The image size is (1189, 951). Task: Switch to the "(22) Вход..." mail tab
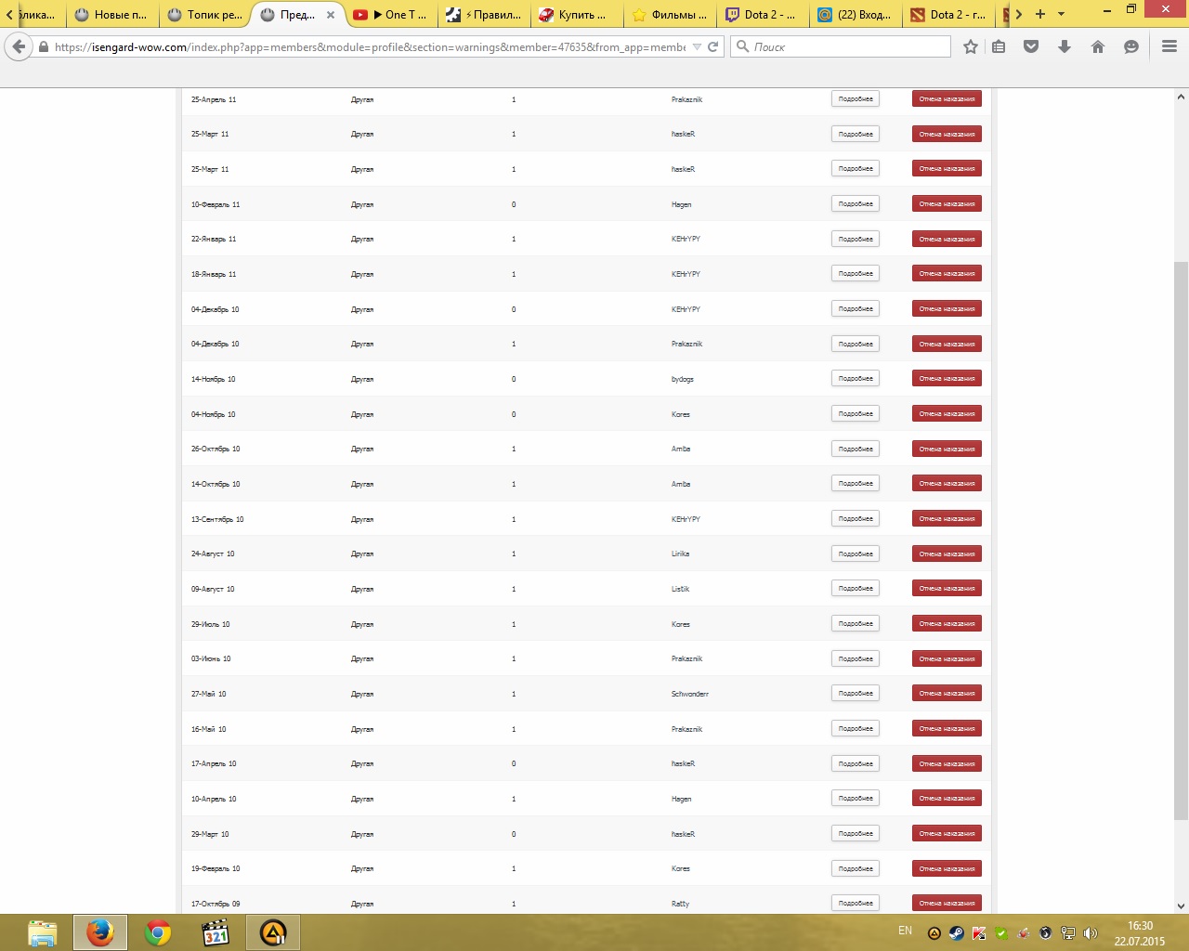[x=855, y=14]
